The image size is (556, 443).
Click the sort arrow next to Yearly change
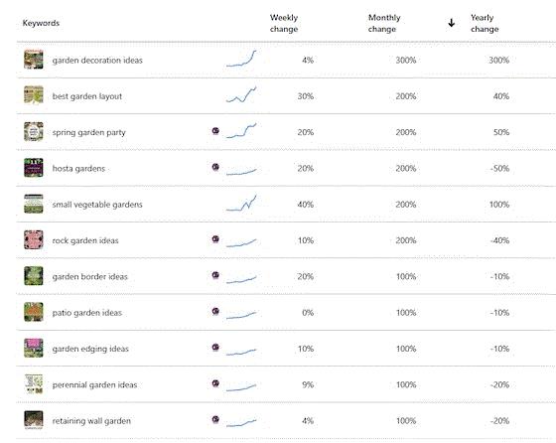[451, 23]
